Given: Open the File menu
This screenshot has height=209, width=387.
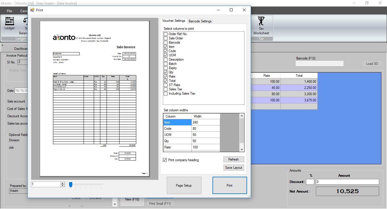Looking at the screenshot, I should [x=9, y=11].
